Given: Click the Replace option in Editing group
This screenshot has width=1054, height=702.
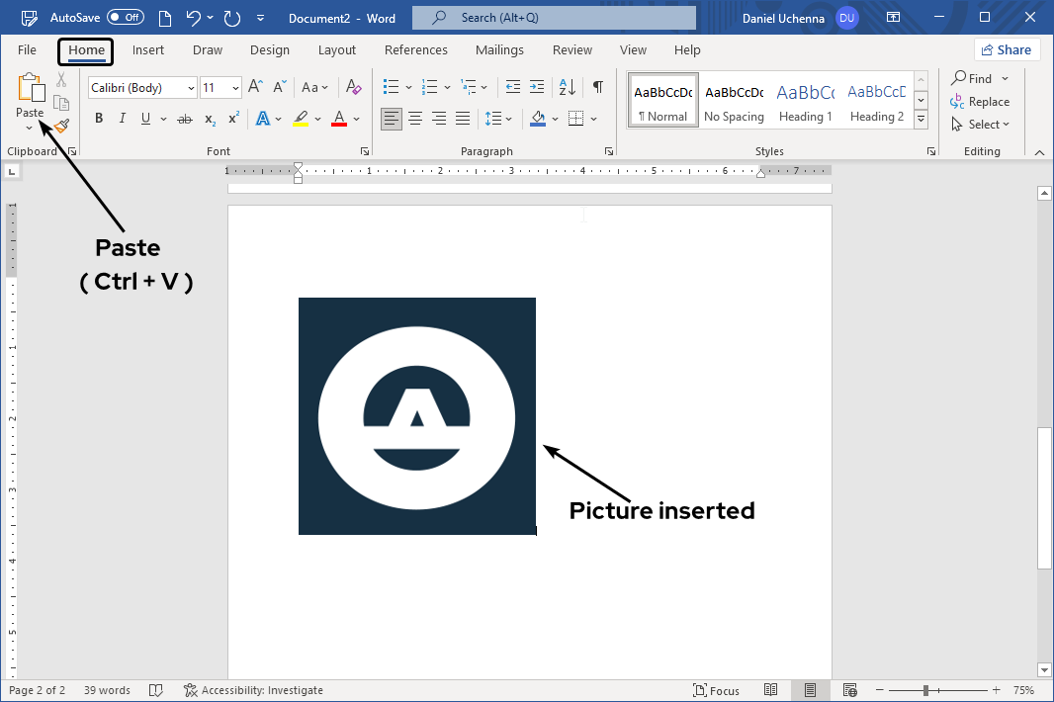Looking at the screenshot, I should (x=987, y=101).
